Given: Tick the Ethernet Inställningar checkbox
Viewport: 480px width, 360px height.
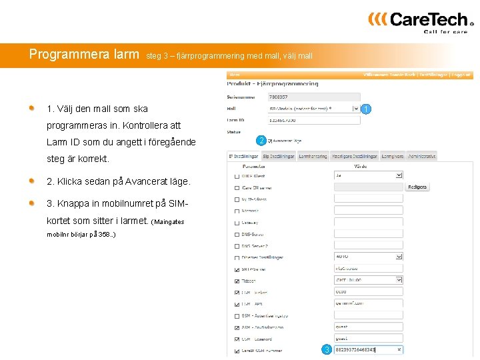Looking at the screenshot, I should 237,258.
